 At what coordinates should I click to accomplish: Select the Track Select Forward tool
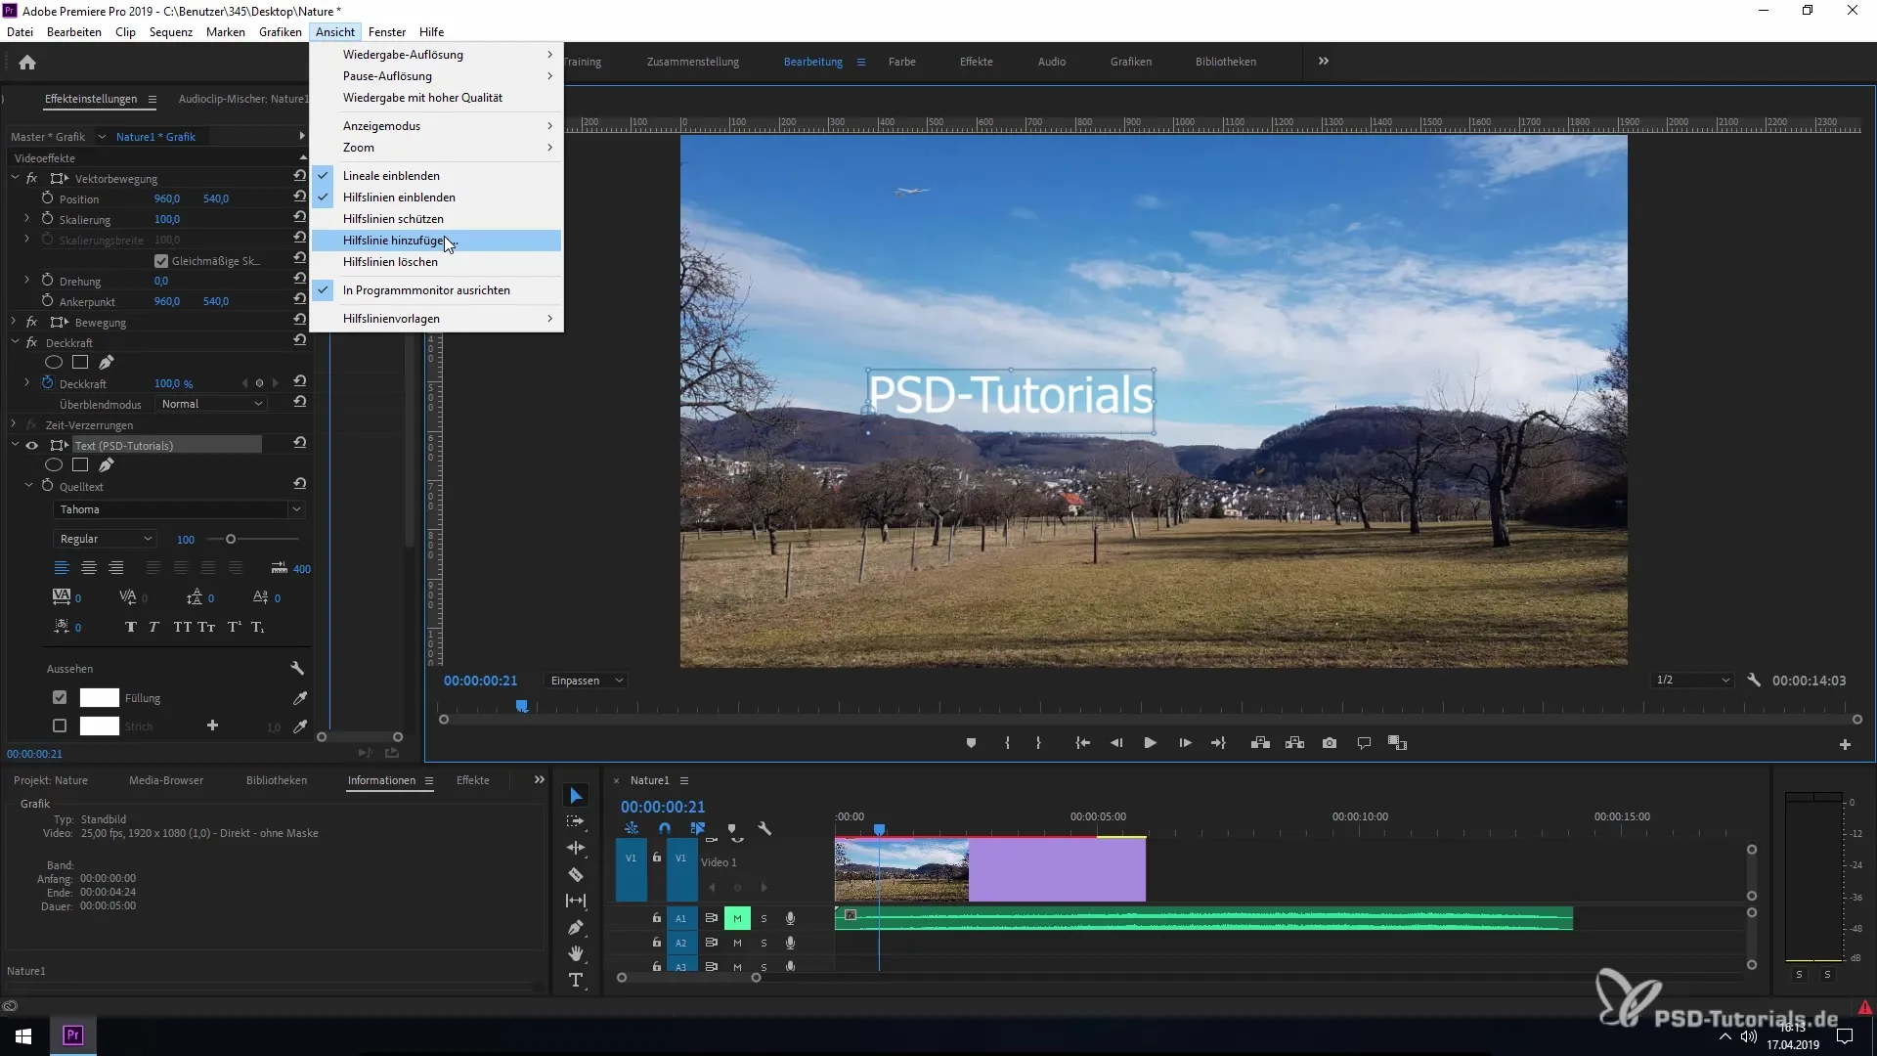[x=576, y=821]
